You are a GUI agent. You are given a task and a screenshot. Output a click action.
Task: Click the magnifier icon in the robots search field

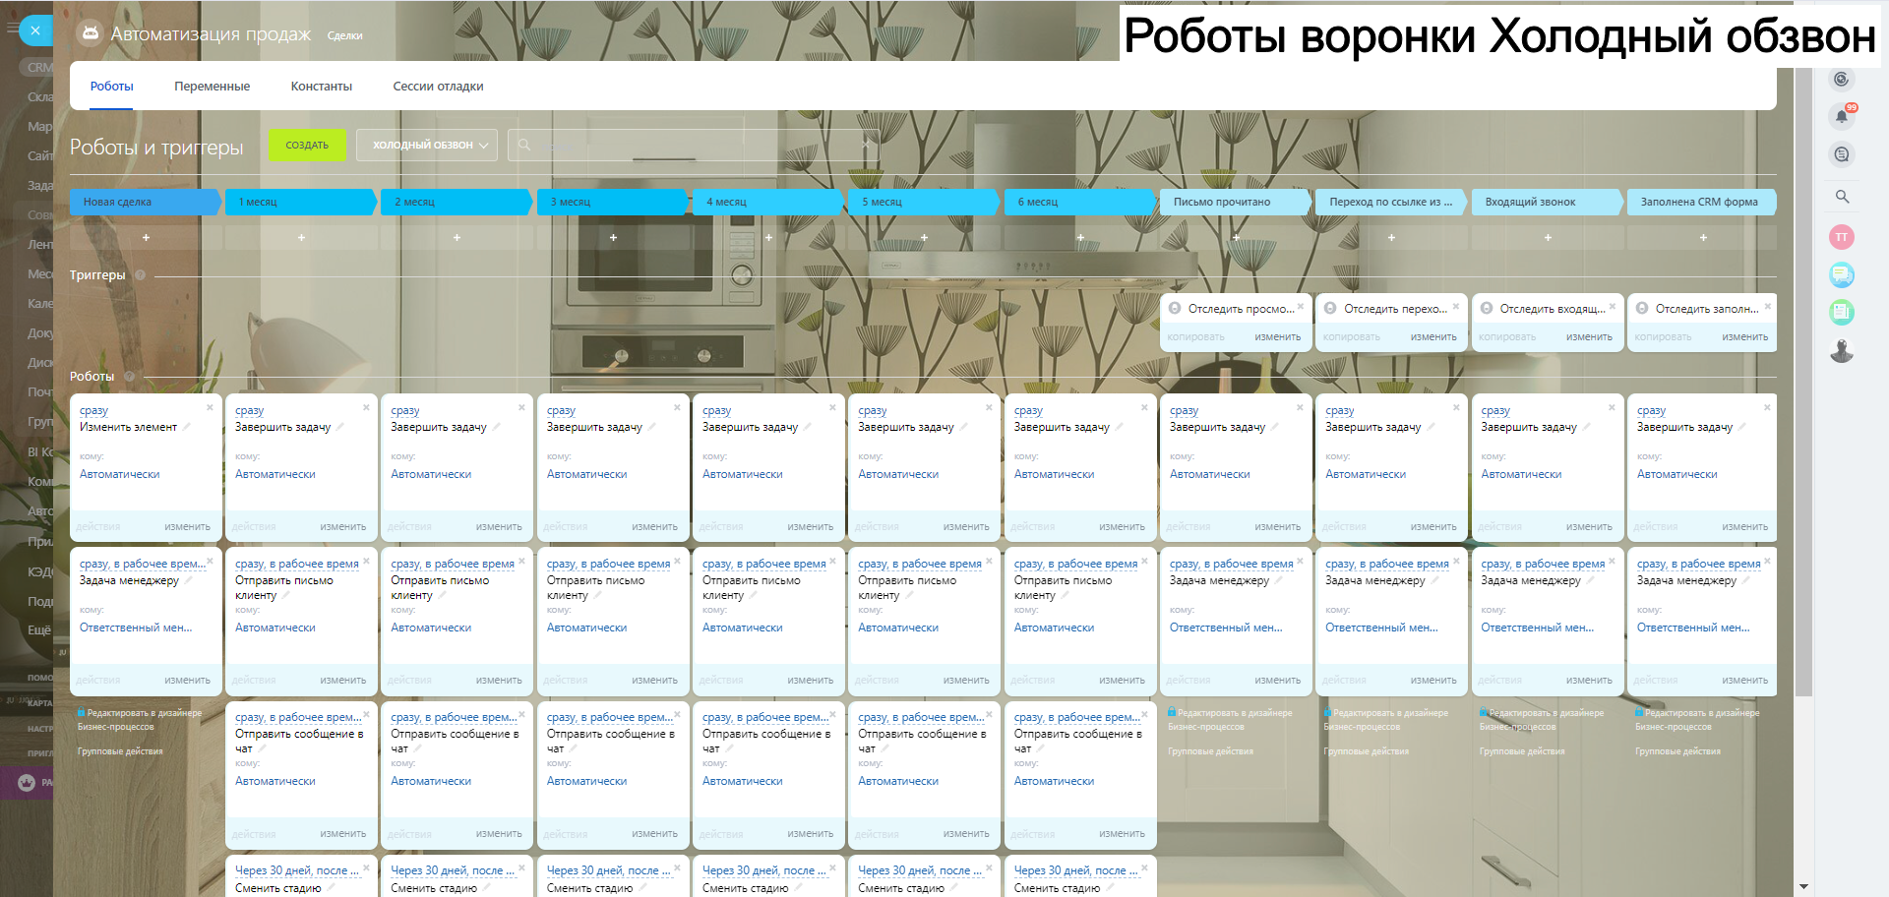tap(524, 145)
